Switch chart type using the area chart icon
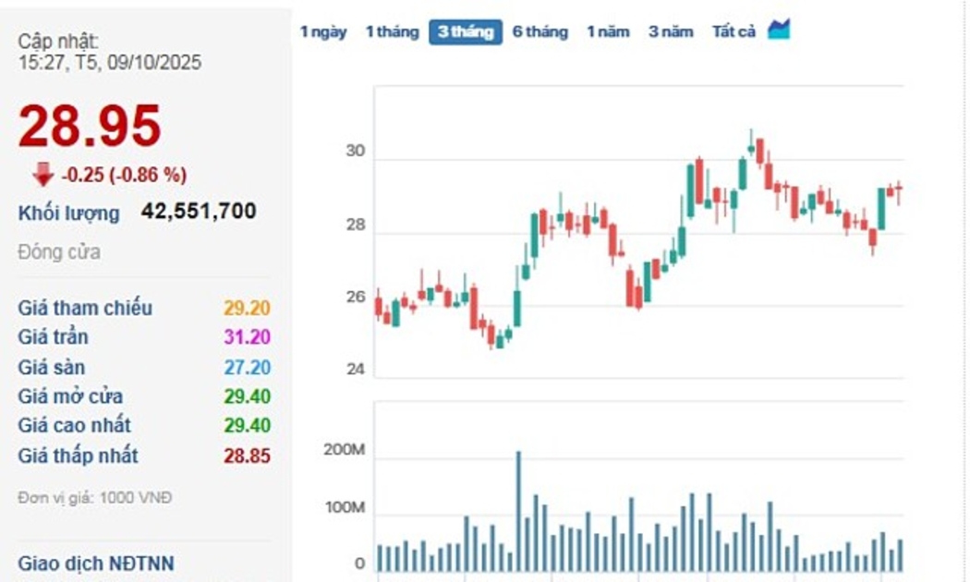The height and width of the screenshot is (582, 970). coord(779,30)
